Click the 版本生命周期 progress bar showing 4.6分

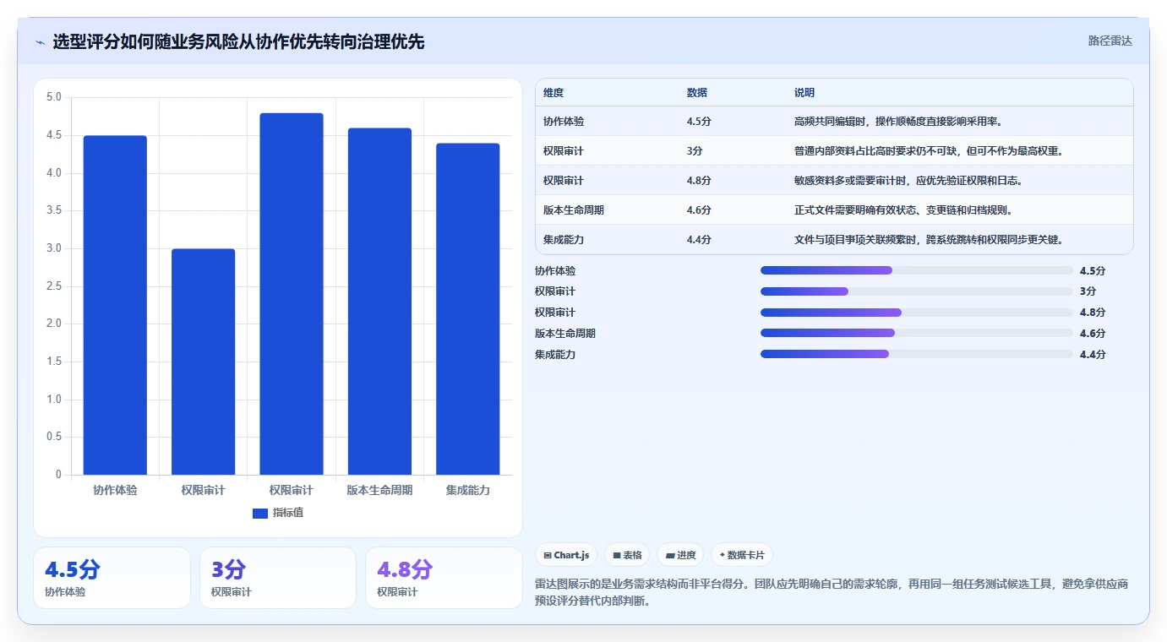tap(917, 334)
